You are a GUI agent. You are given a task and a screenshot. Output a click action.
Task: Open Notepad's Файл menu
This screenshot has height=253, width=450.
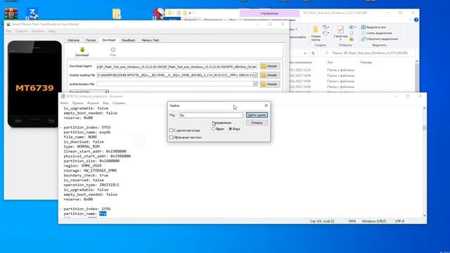(x=64, y=103)
